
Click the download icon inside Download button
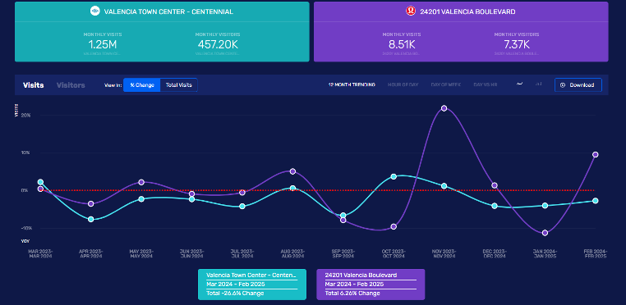563,85
